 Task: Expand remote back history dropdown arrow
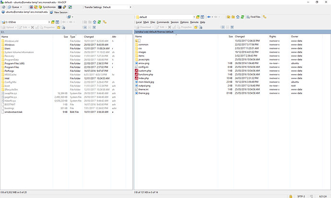[x=212, y=17]
